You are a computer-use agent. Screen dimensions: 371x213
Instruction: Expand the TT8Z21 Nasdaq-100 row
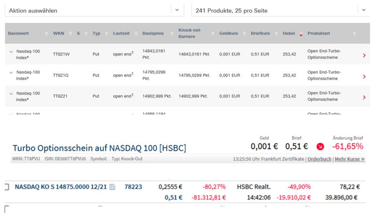pyautogui.click(x=11, y=93)
